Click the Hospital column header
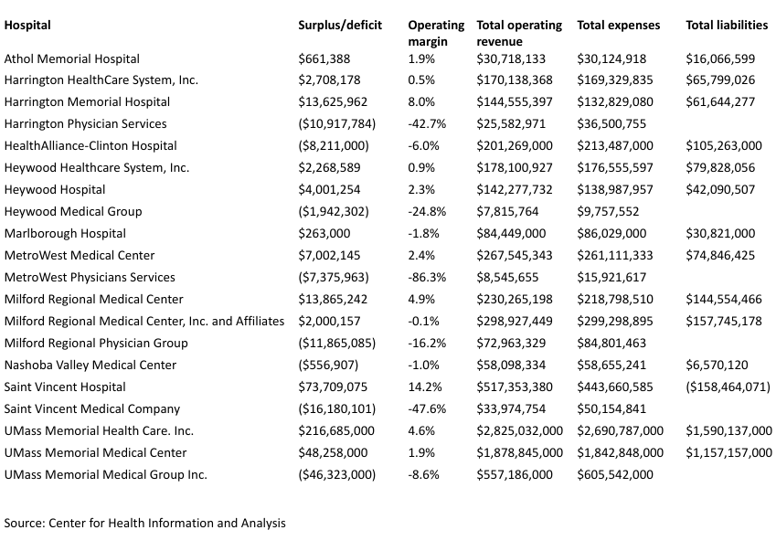 [x=27, y=26]
